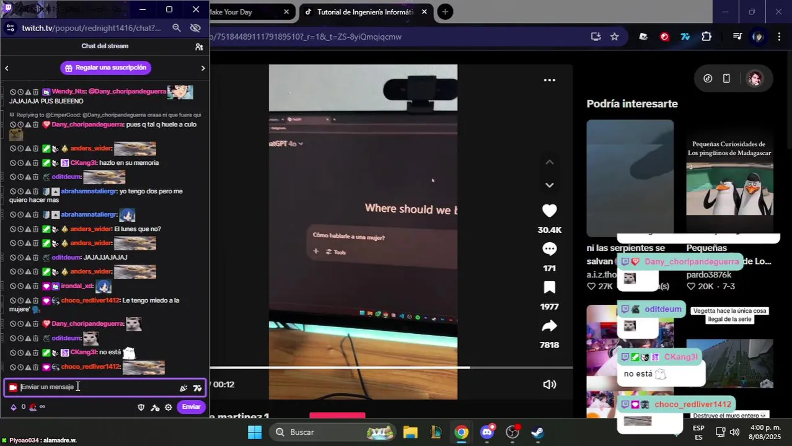Open taskbar clock showing 4:00 p. m.
792x446 pixels.
[765, 432]
